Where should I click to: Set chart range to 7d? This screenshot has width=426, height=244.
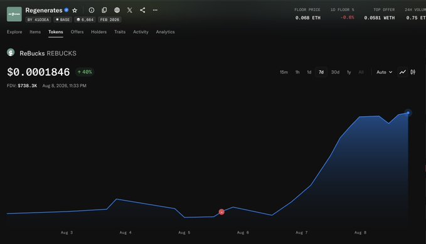tap(321, 72)
